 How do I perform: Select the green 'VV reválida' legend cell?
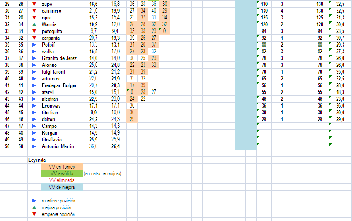(62, 174)
